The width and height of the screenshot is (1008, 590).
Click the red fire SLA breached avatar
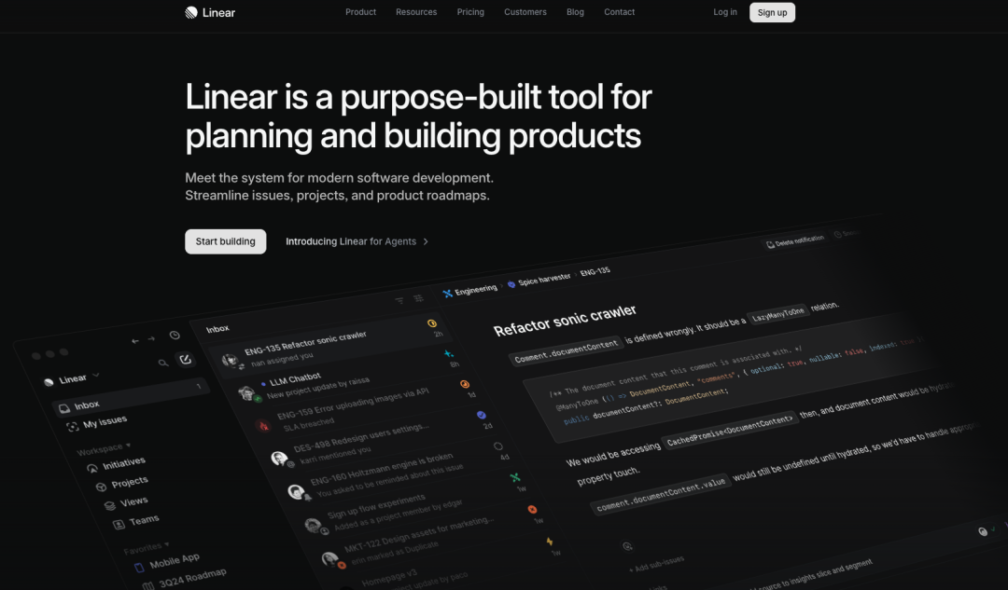(x=262, y=424)
